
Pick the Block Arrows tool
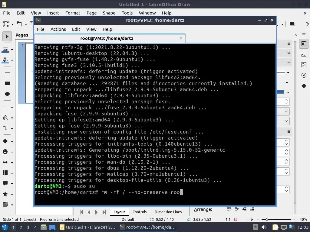[5, 162]
